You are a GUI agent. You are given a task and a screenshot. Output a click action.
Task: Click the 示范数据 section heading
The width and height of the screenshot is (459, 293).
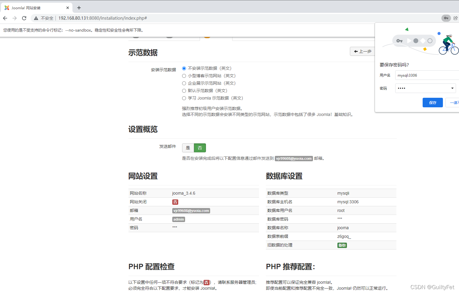pyautogui.click(x=143, y=53)
